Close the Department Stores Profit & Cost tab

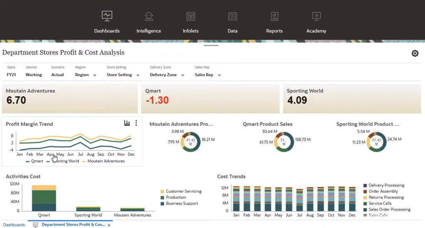pyautogui.click(x=109, y=225)
